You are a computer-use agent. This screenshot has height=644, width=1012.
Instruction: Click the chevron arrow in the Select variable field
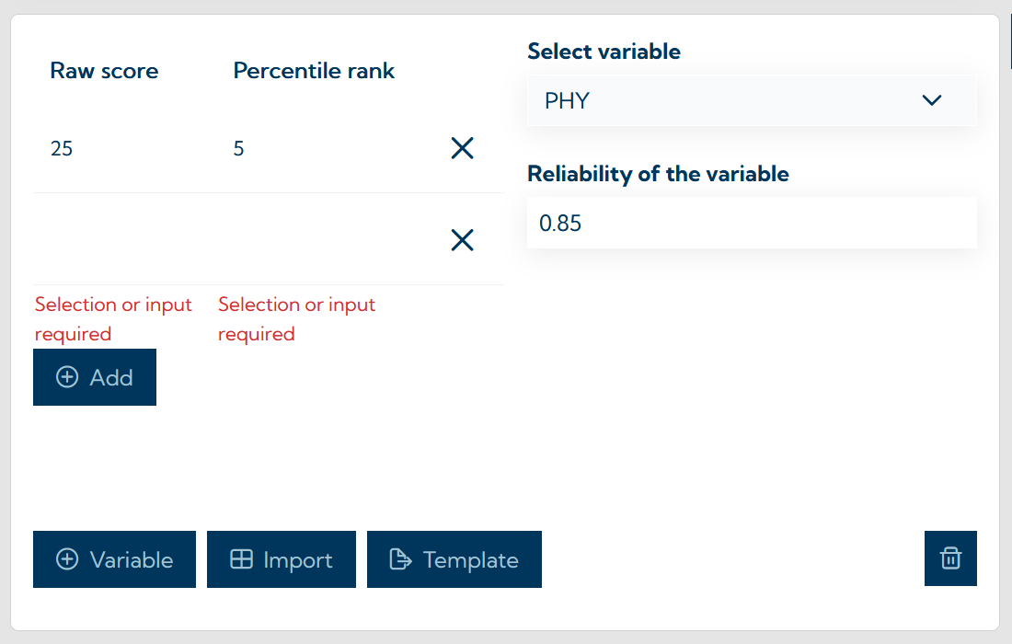pyautogui.click(x=932, y=100)
